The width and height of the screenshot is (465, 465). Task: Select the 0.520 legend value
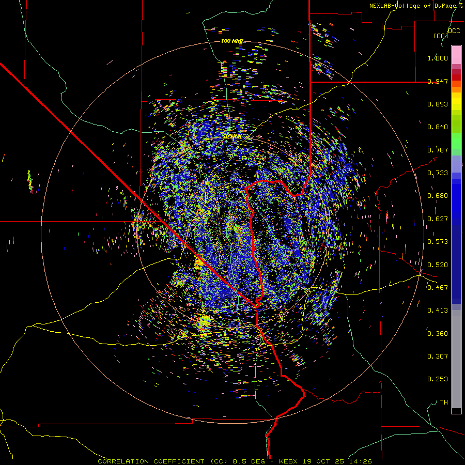438,265
